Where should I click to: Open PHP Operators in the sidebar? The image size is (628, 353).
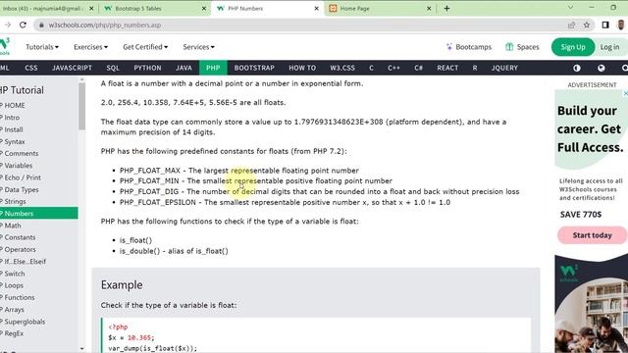(x=39, y=249)
